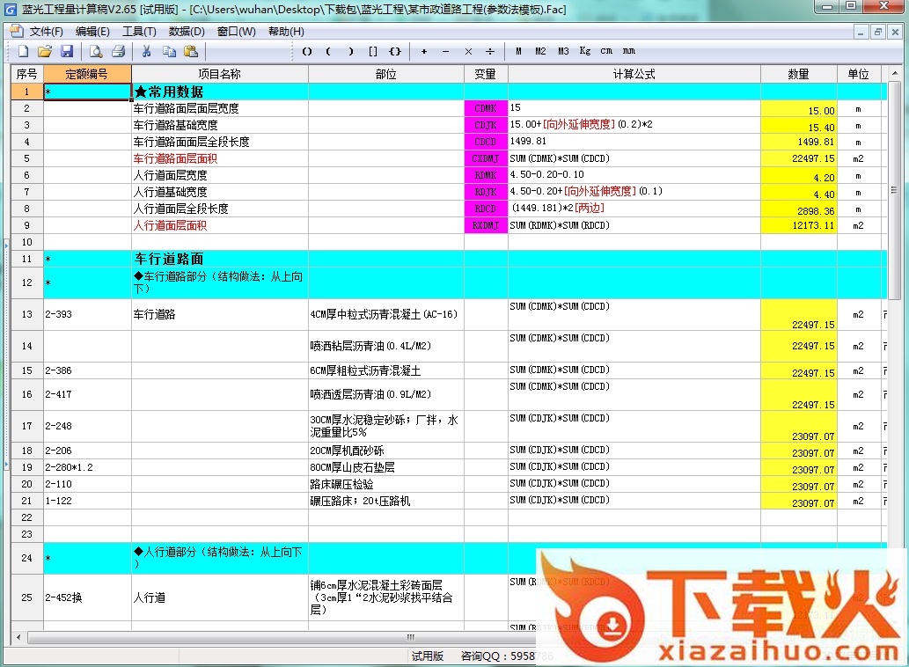Insert the M3 unit from toolbar
The image size is (909, 667).
563,52
